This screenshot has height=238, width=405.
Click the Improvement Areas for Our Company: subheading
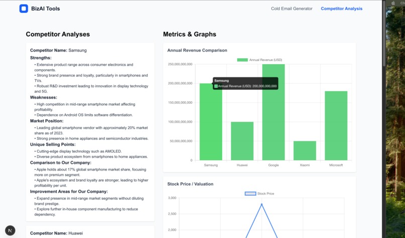[x=69, y=191]
